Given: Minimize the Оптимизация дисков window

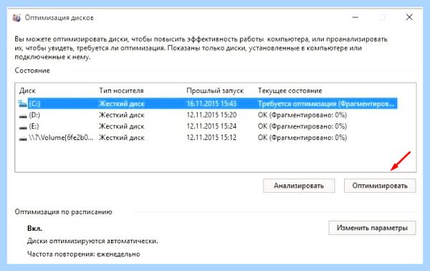Looking at the screenshot, I should 355,17.
